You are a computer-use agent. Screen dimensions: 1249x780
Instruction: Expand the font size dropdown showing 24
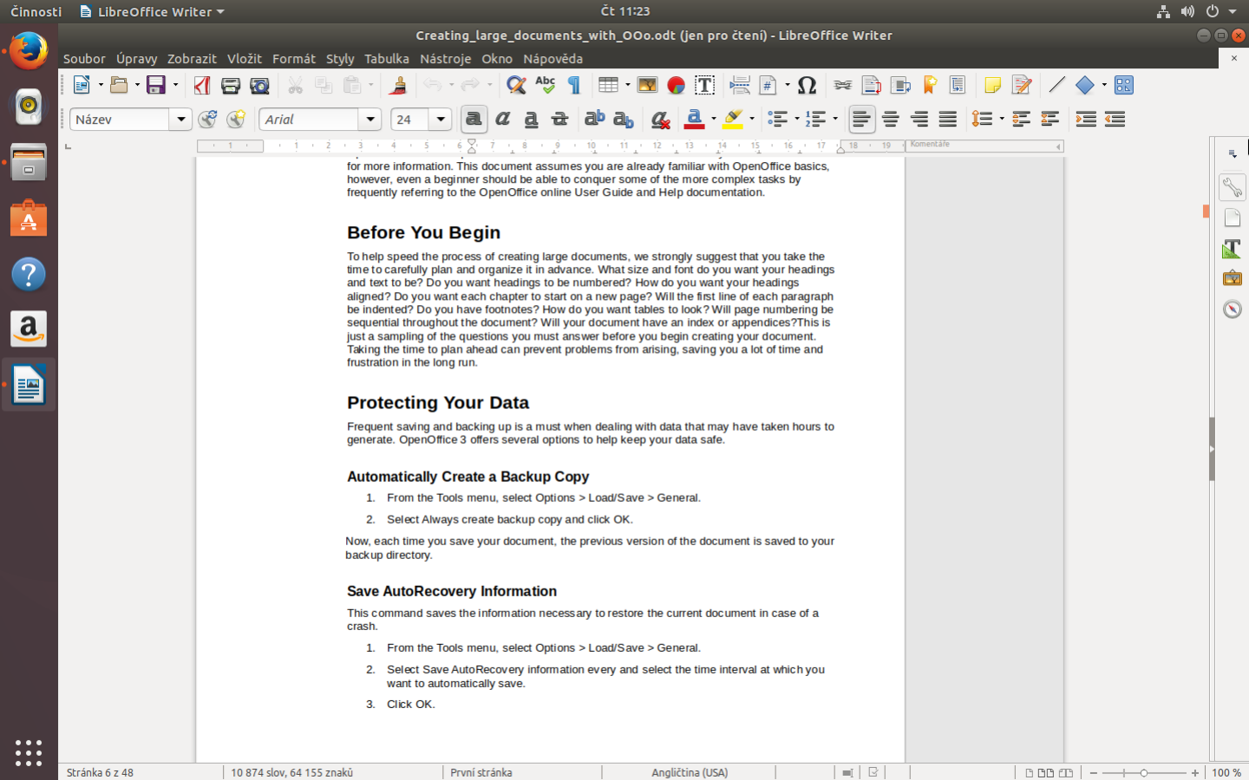tap(441, 120)
